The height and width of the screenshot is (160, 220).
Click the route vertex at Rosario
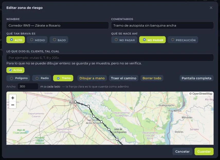(x=75, y=102)
